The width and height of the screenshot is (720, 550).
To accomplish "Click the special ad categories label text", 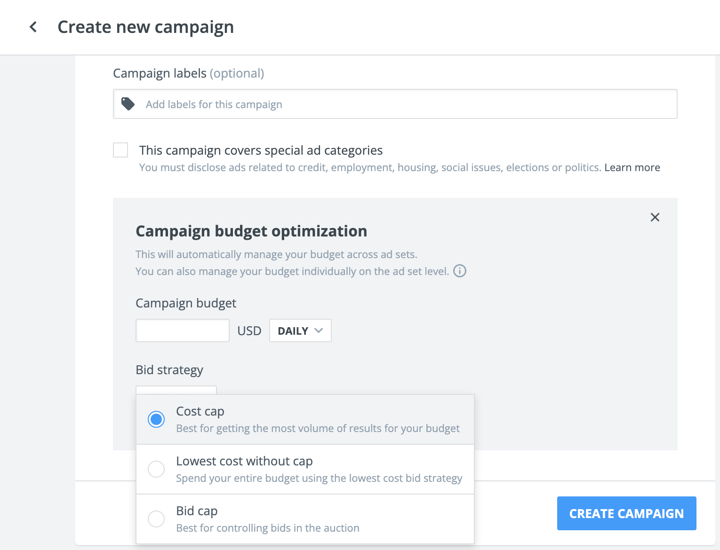I will click(261, 150).
